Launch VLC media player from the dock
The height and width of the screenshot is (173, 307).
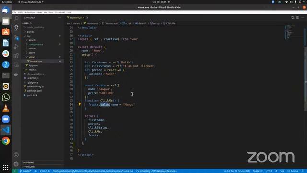6,108
